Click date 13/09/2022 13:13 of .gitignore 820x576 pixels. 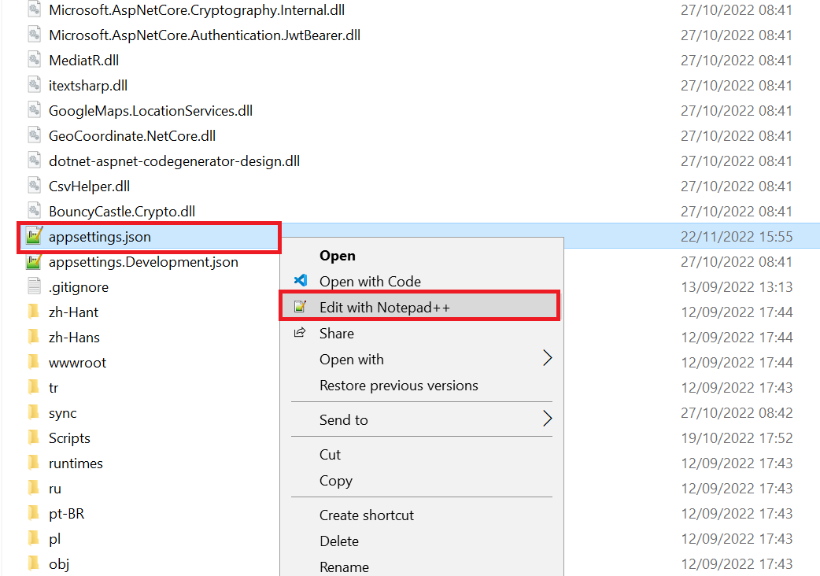[737, 286]
